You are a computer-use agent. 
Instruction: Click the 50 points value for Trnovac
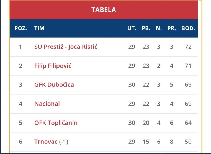click(x=188, y=142)
